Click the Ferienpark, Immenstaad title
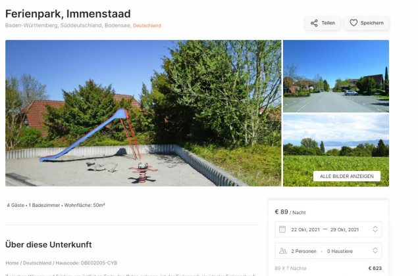 click(x=68, y=14)
